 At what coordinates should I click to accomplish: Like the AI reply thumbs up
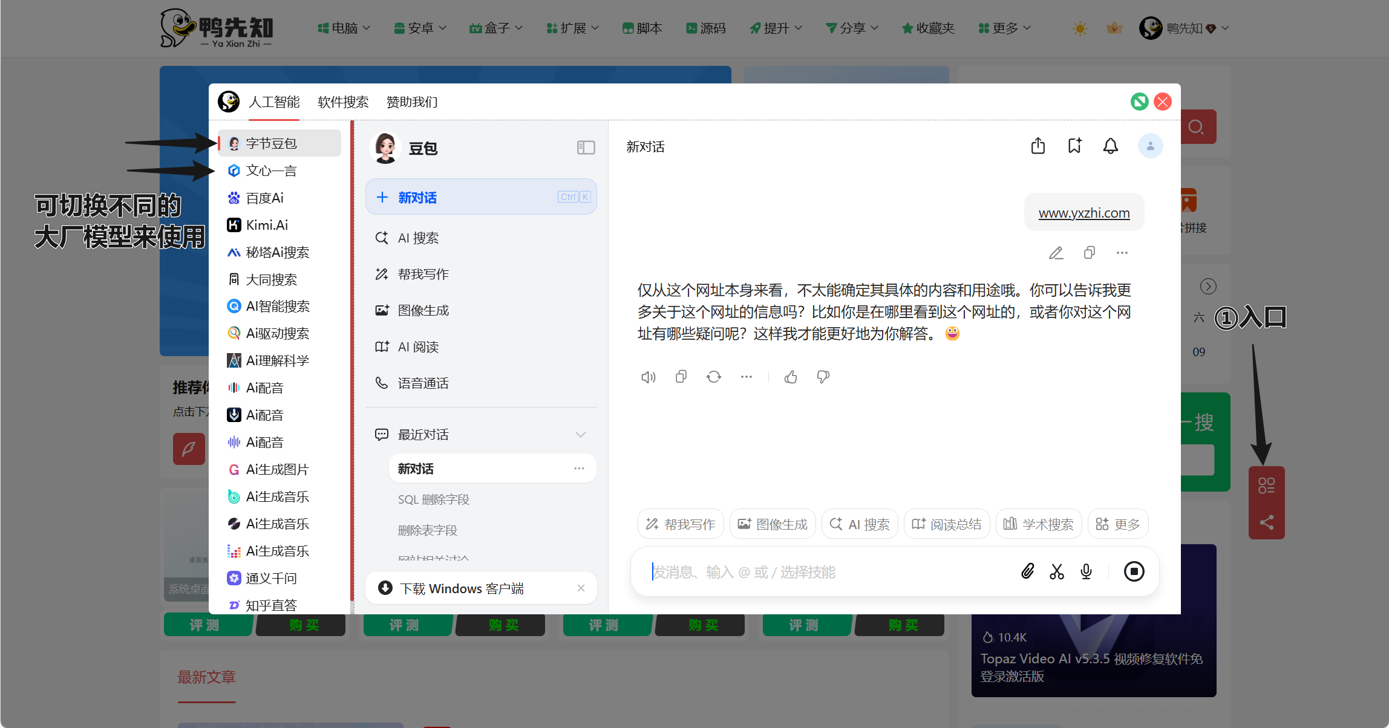[791, 377]
